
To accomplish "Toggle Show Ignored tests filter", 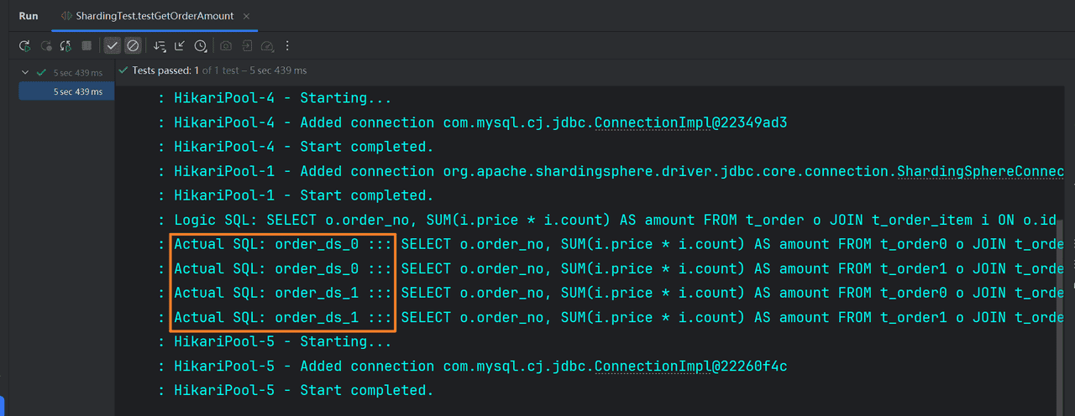I will click(133, 46).
